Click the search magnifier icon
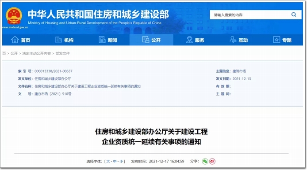This screenshot has height=170, width=307. tap(293, 15)
